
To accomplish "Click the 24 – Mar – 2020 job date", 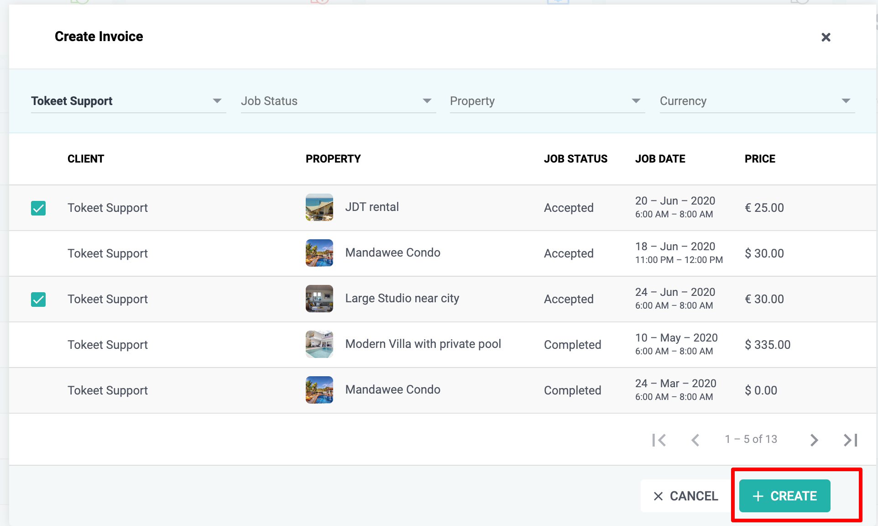I will [676, 384].
